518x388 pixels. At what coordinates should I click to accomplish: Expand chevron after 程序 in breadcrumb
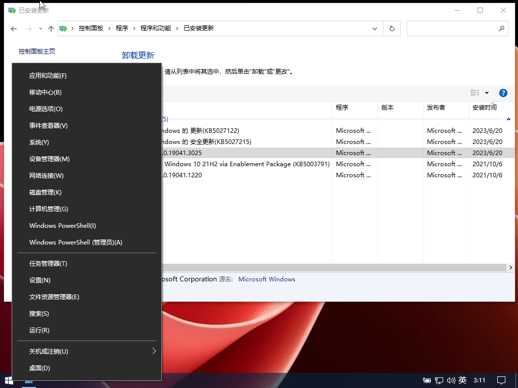[x=134, y=29]
